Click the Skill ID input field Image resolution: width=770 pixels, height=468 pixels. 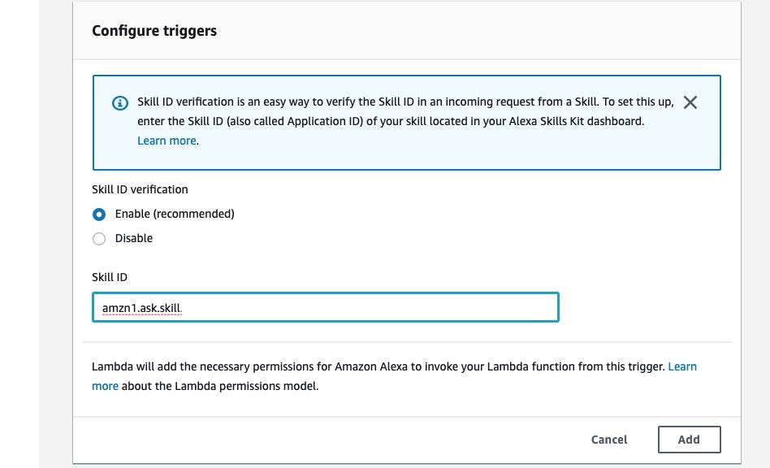(325, 307)
